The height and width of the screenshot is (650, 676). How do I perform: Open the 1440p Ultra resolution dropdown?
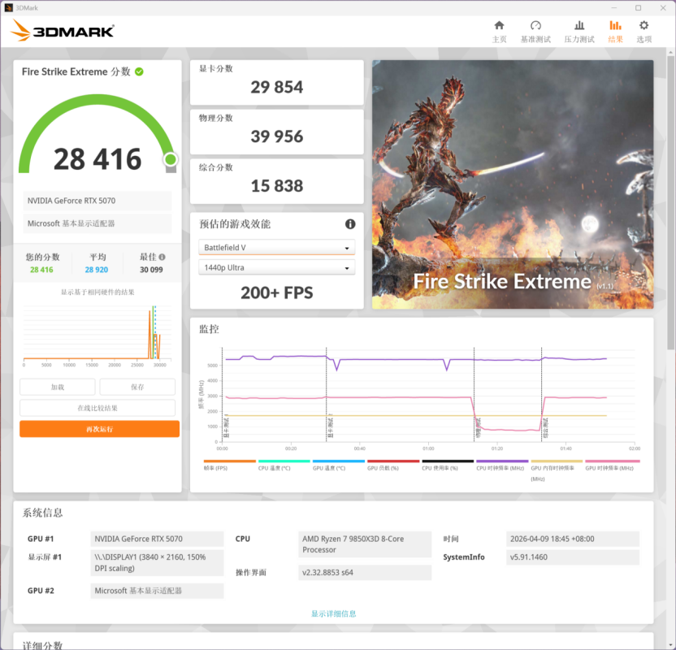pos(277,268)
